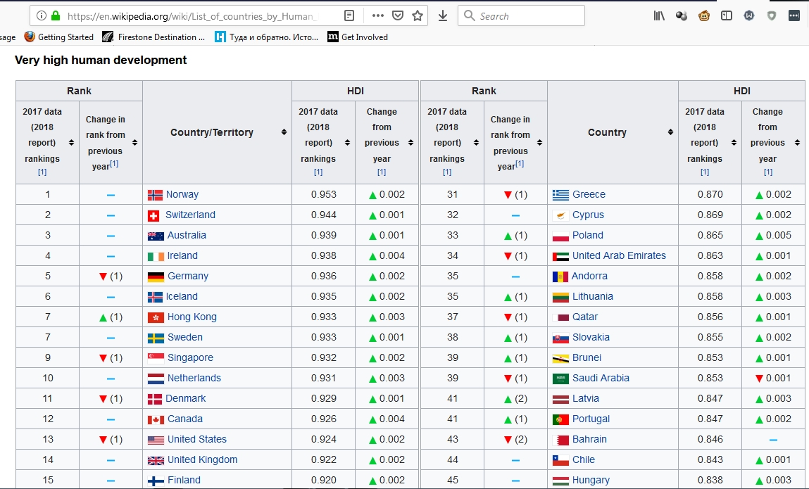Viewport: 809px width, 489px height.
Task: Click the Cyprus flag icon
Action: 561,215
